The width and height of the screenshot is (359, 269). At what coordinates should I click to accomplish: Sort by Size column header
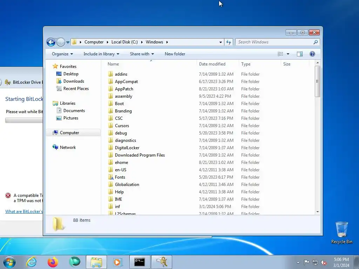coord(295,64)
